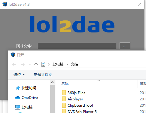Go back using the left arrow button

point(14,65)
